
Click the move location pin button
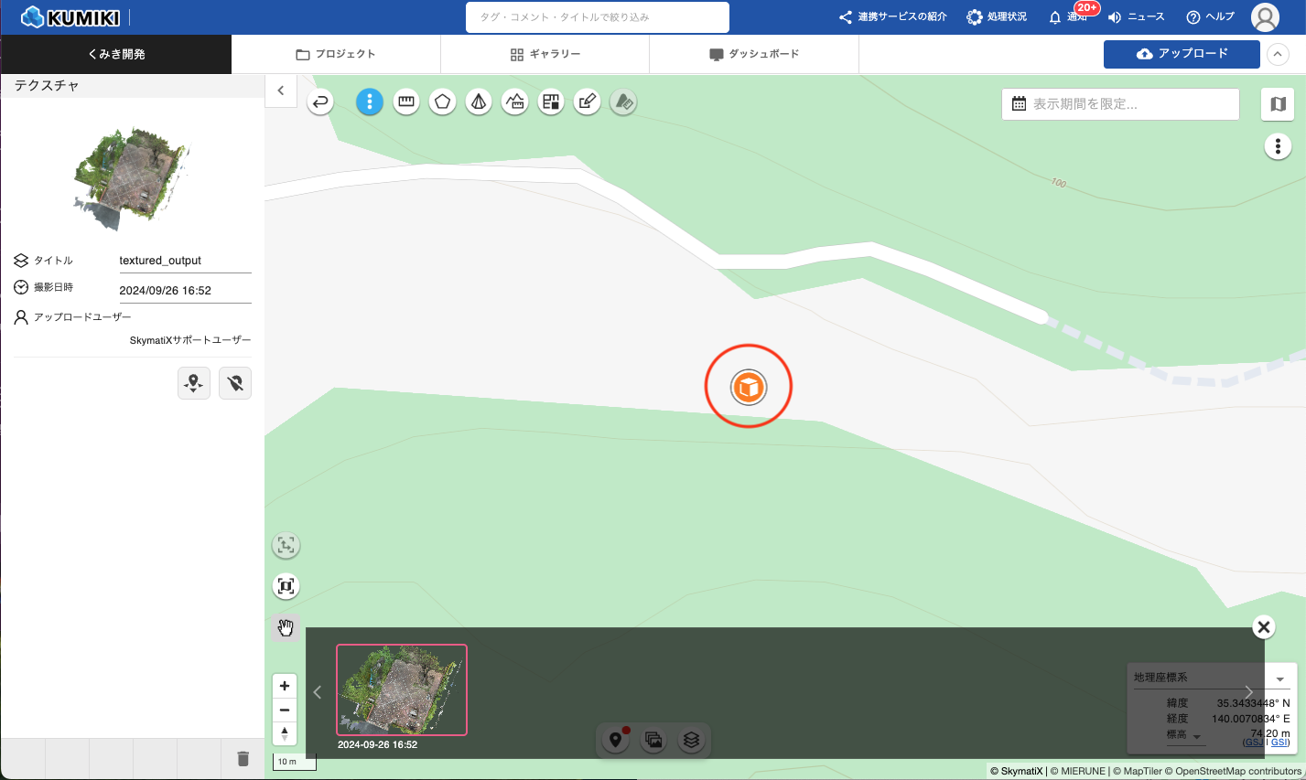click(194, 383)
